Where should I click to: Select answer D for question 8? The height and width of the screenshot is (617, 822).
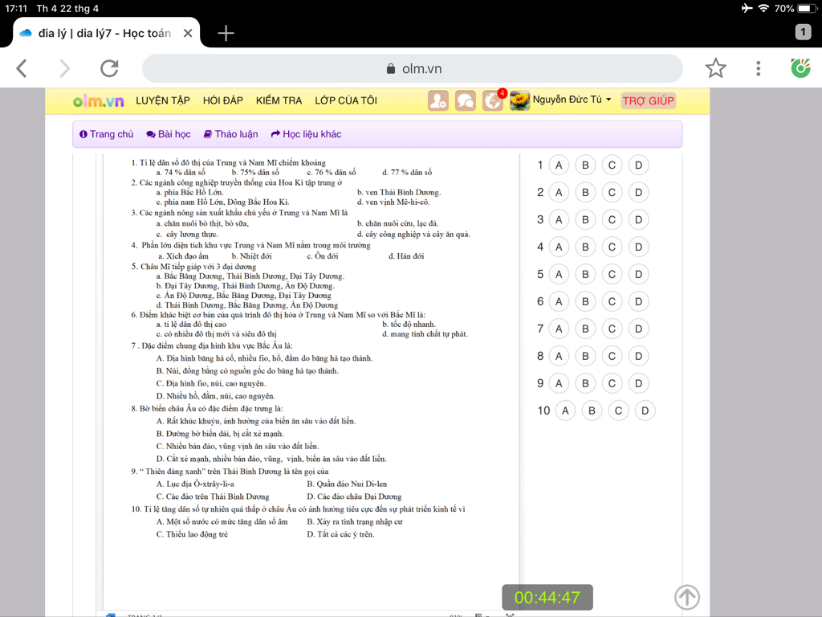(x=638, y=356)
